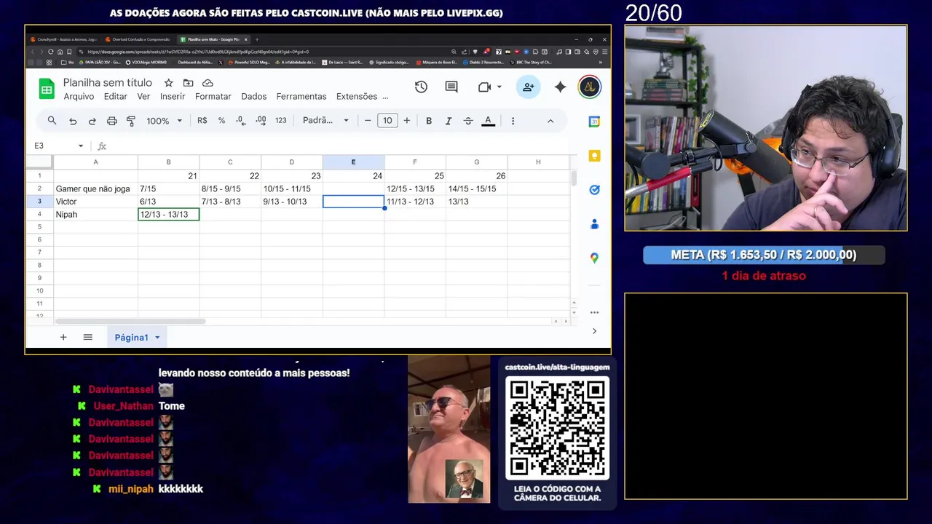Click the search menus magnifier icon
This screenshot has height=524, width=932.
pyautogui.click(x=52, y=121)
